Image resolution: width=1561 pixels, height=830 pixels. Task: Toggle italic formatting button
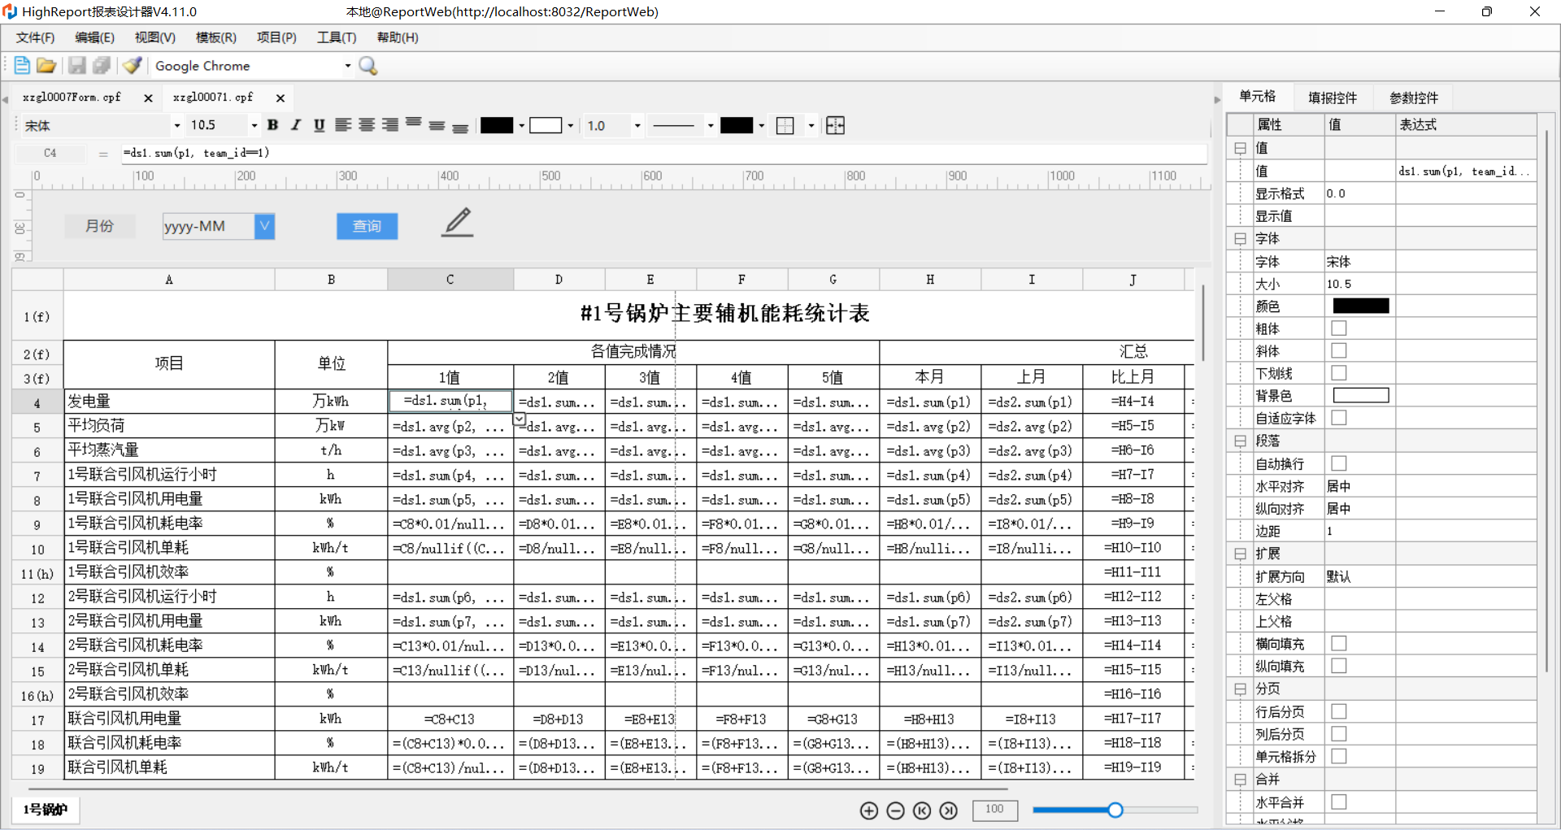tap(296, 125)
